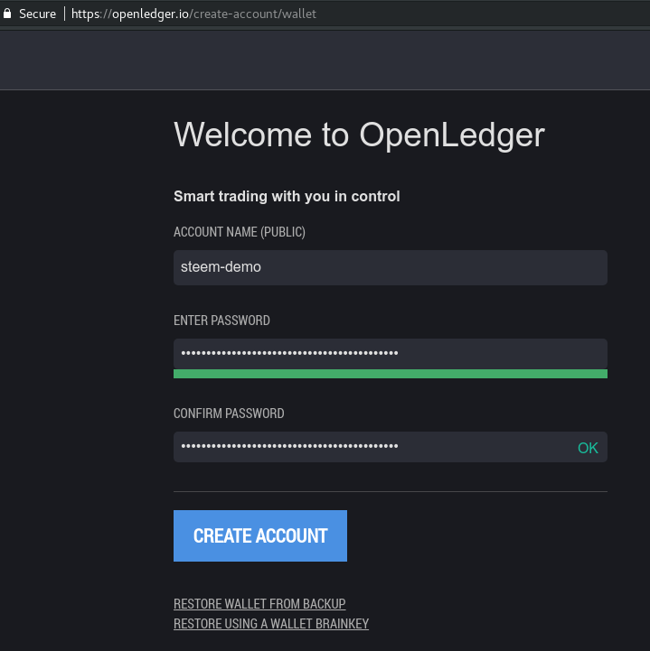Click the green OK confirmation text
Viewport: 650px width, 651px height.
coord(588,448)
